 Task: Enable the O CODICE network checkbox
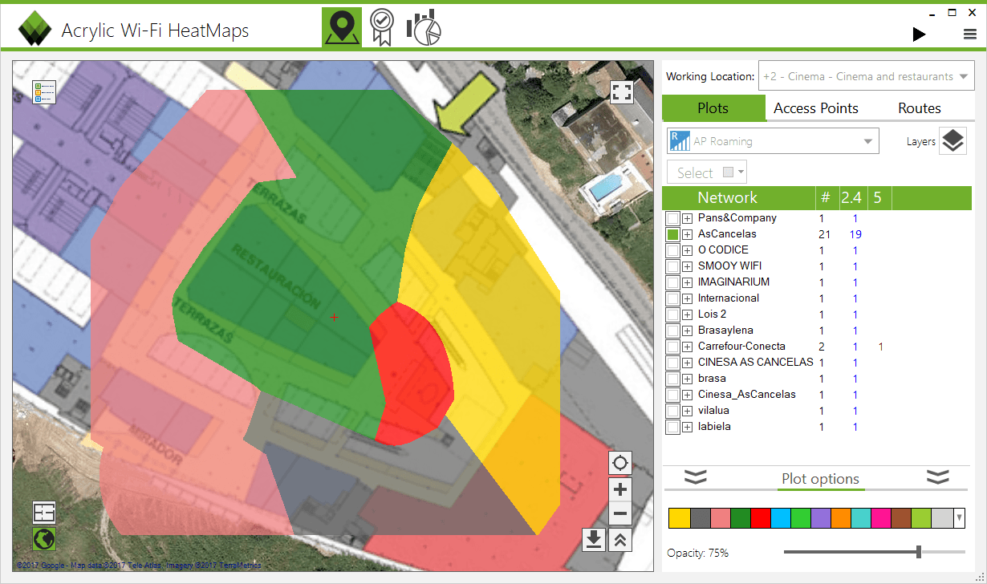click(673, 250)
